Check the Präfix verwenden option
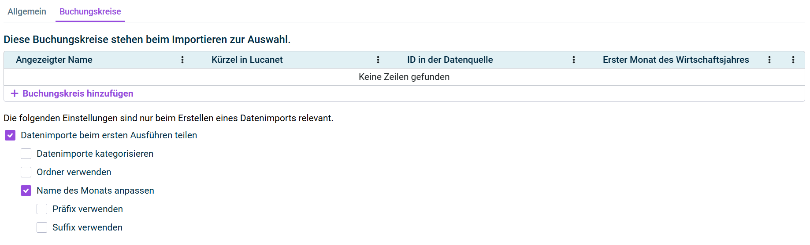The image size is (810, 245). [42, 209]
